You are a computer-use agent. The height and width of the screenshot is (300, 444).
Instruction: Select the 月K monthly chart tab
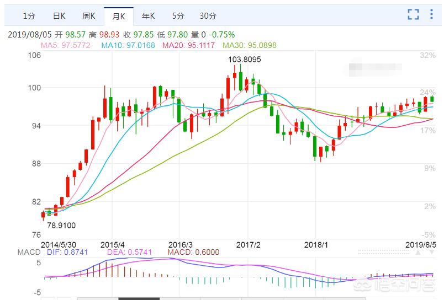(x=119, y=16)
